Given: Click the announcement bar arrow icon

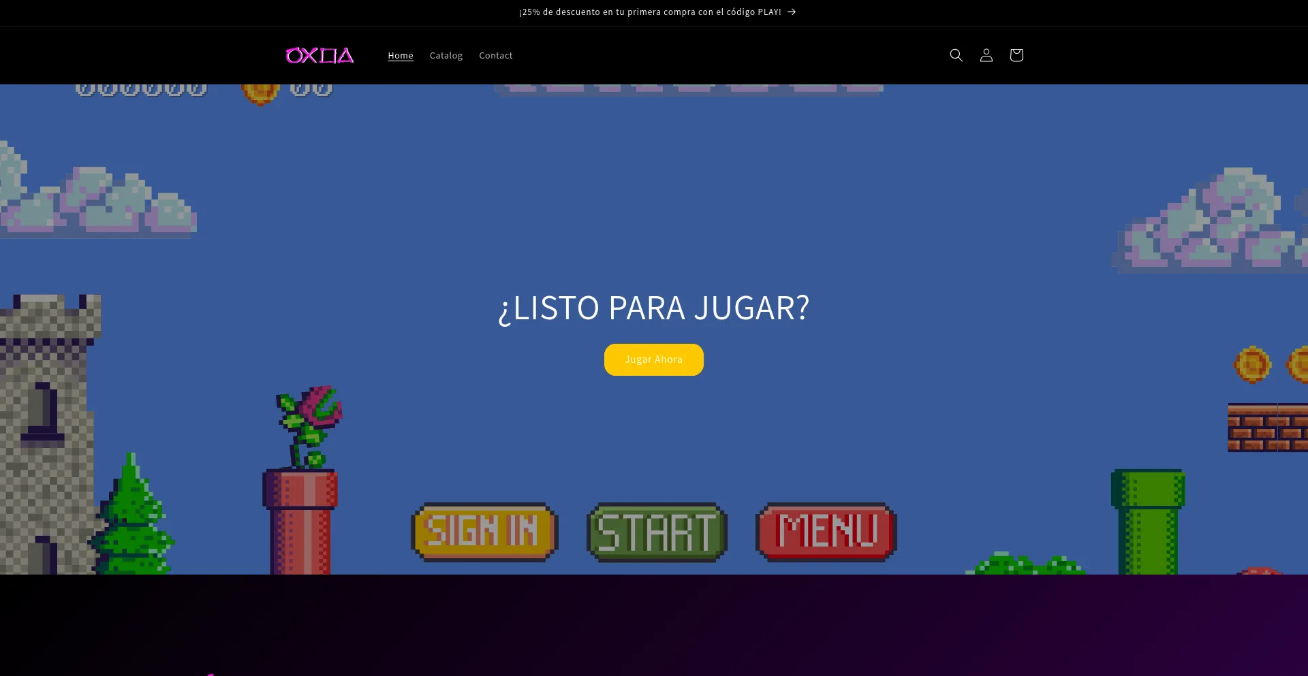Looking at the screenshot, I should [792, 12].
